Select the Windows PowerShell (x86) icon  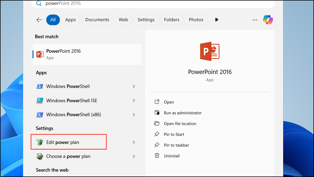[40, 114]
